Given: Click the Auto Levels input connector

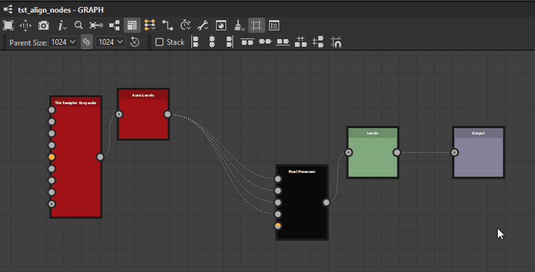Looking at the screenshot, I should tap(119, 114).
